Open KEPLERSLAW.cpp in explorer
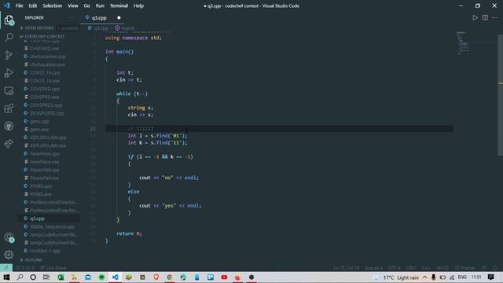Viewport: 503px width, 283px height. (x=48, y=138)
